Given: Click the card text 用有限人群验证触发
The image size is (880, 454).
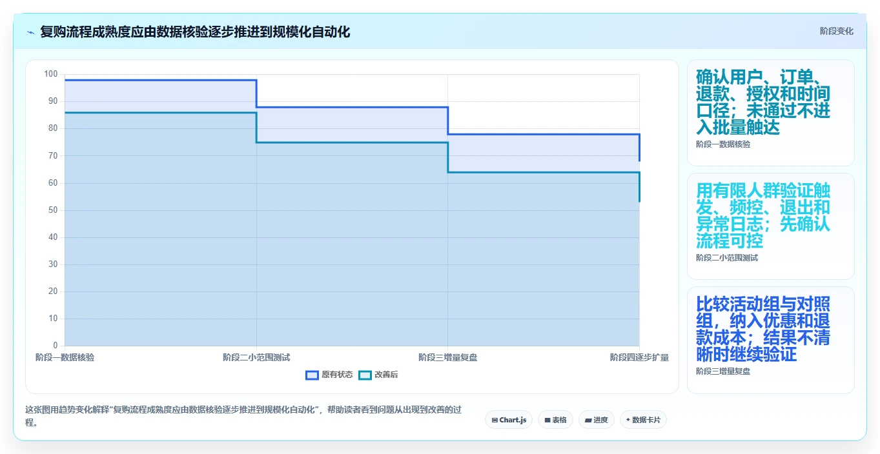Looking at the screenshot, I should point(763,215).
